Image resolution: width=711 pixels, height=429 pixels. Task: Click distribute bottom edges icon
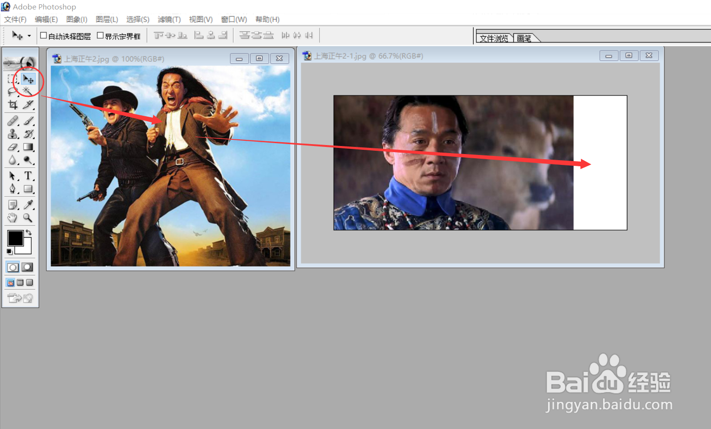[268, 35]
